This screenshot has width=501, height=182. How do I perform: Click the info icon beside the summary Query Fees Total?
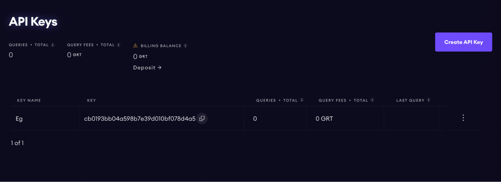tap(119, 45)
